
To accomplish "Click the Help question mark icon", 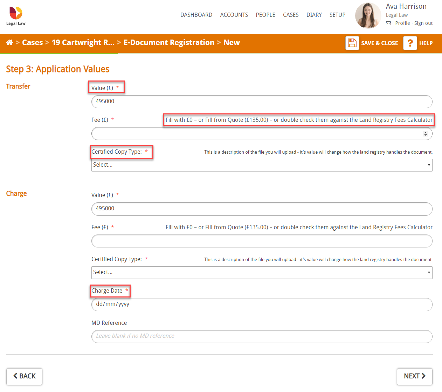I will tap(410, 43).
